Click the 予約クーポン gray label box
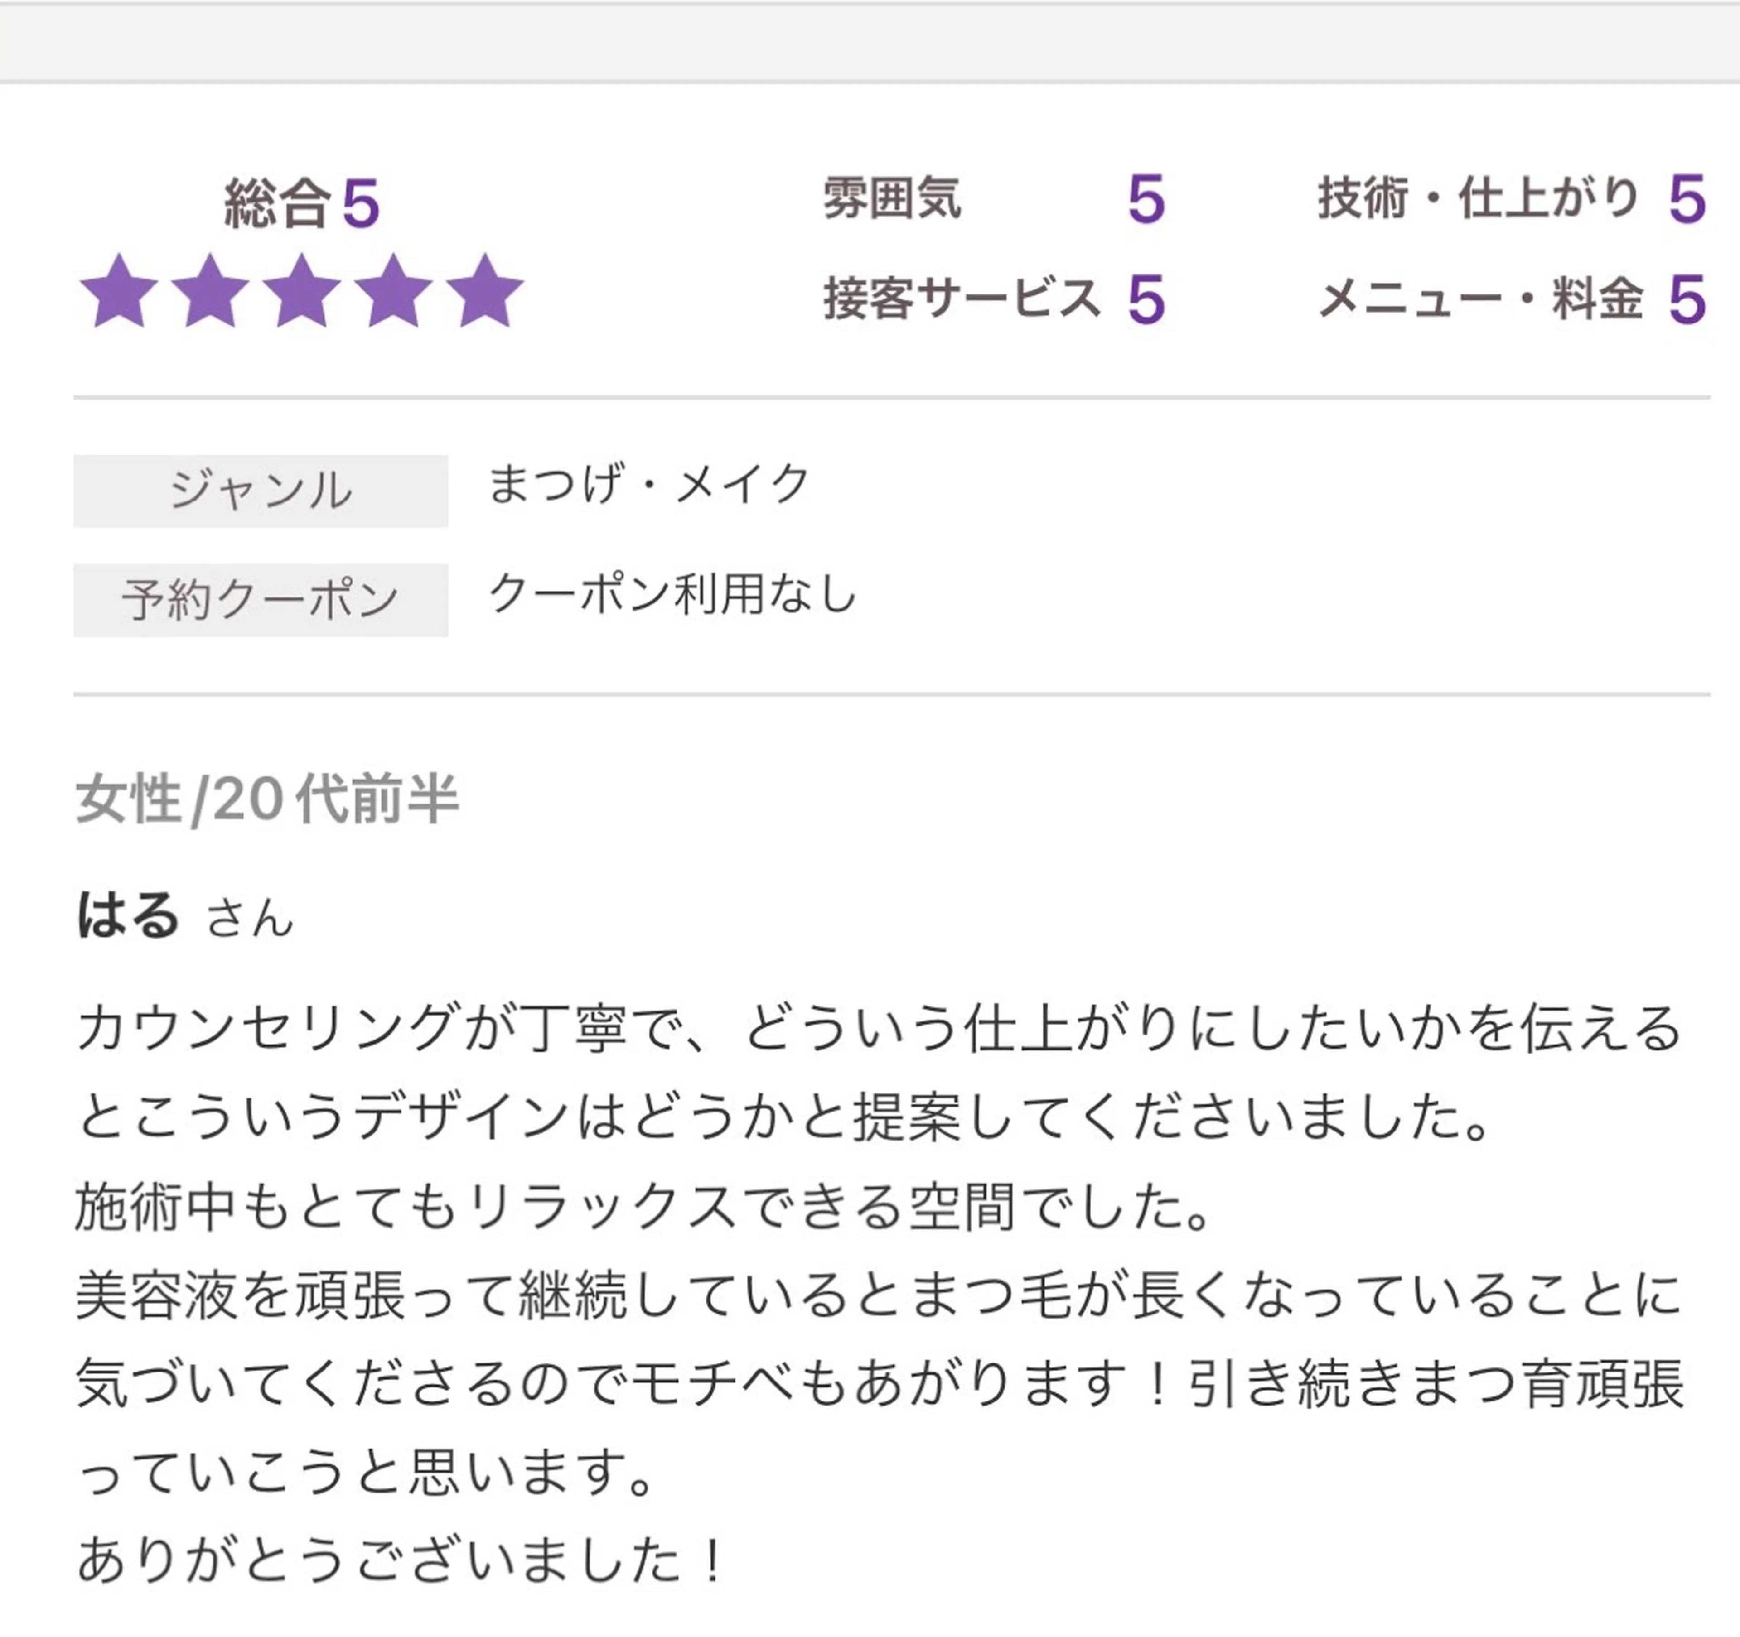This screenshot has height=1637, width=1740. point(261,600)
